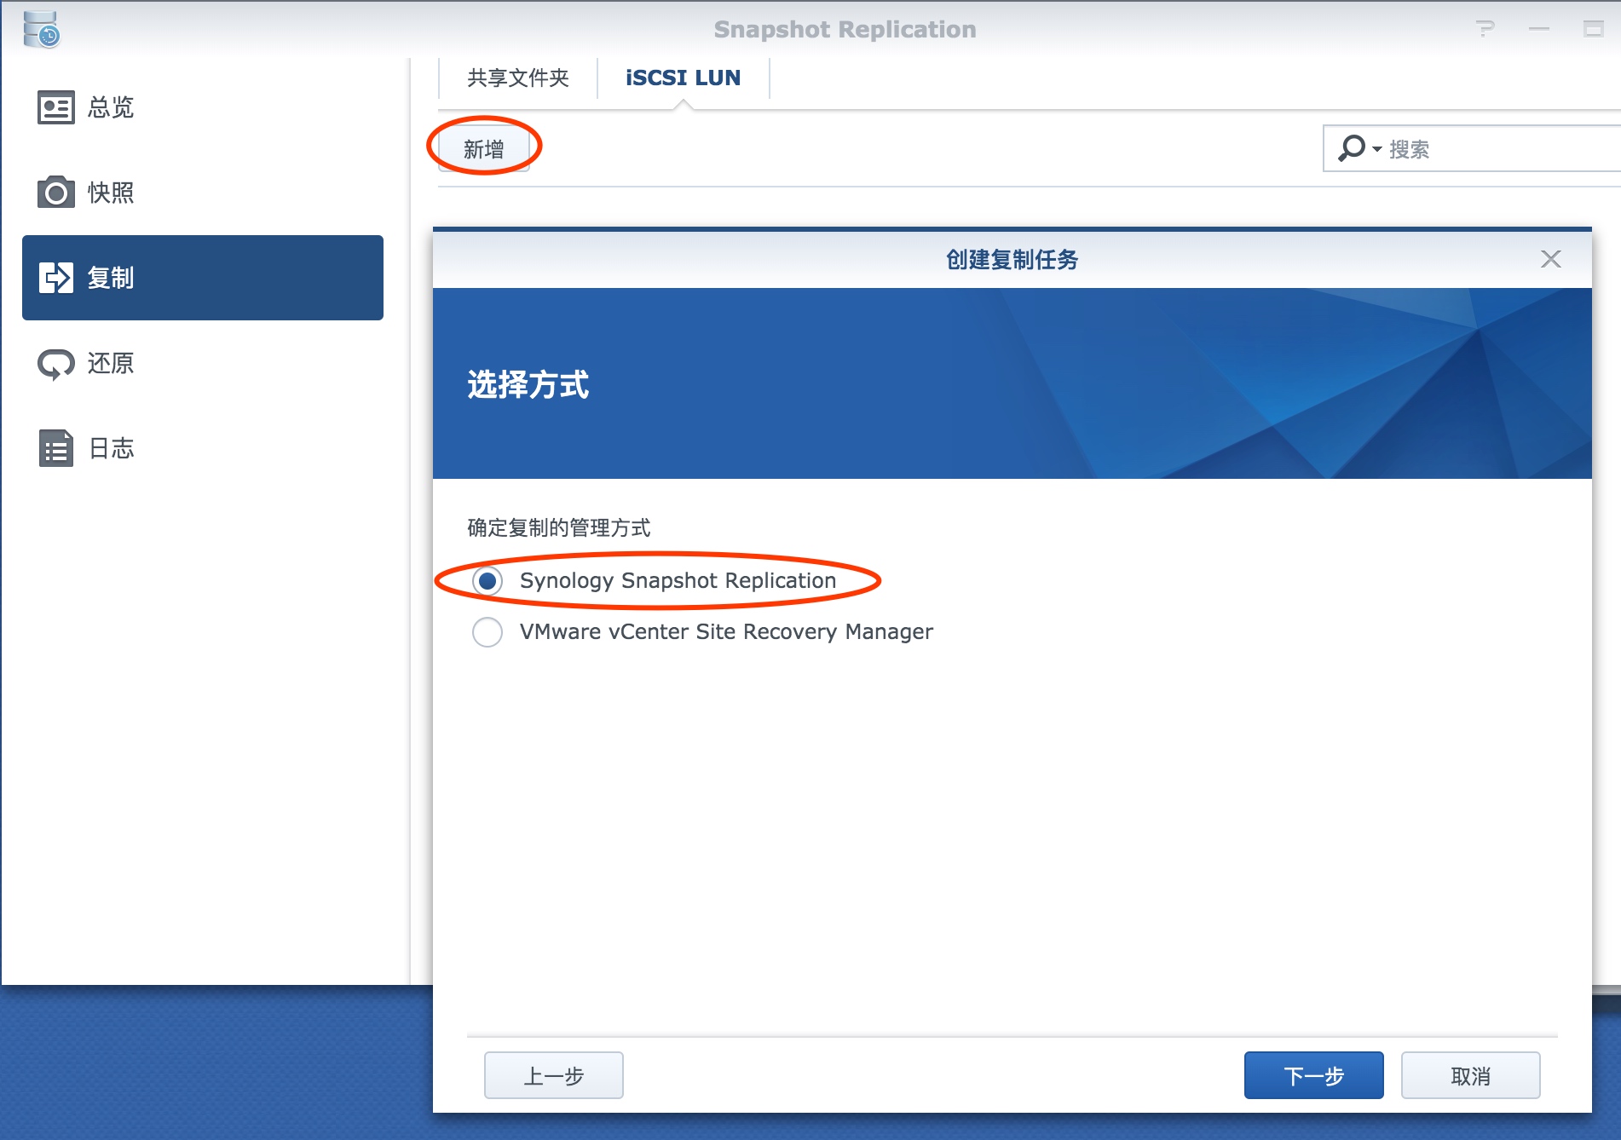Screen dimensions: 1621x1140
Task: Click the Snapshot Replication app icon
Action: tap(41, 29)
